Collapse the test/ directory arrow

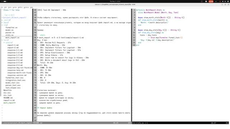2,40
